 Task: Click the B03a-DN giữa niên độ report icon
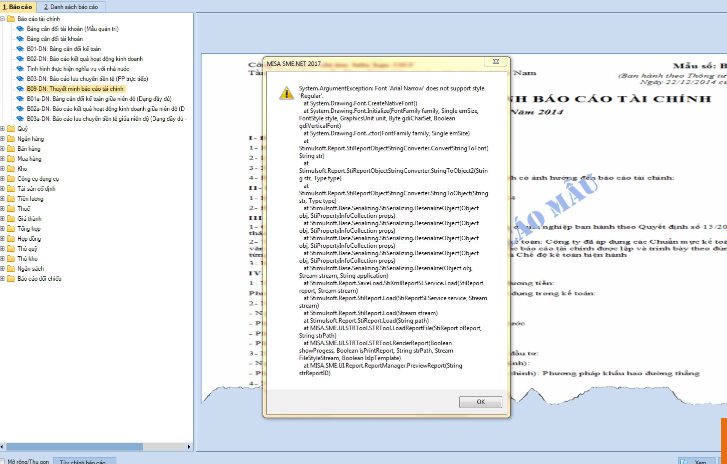click(x=20, y=119)
